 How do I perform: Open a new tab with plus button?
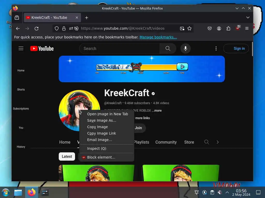pos(86,18)
